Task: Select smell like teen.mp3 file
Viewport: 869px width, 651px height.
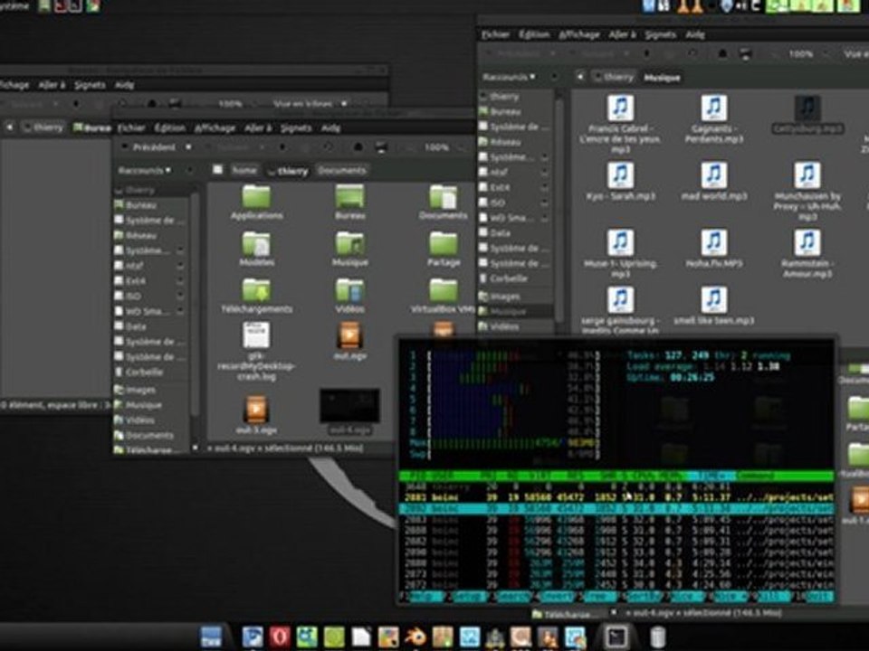Action: (x=714, y=306)
